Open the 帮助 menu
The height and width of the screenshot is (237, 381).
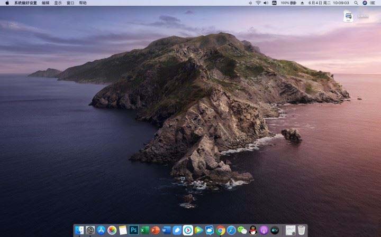tap(83, 3)
